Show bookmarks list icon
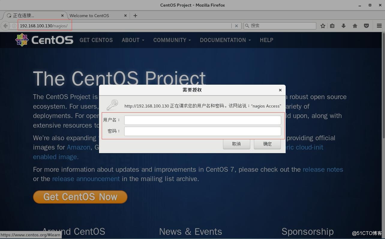 point(332,26)
